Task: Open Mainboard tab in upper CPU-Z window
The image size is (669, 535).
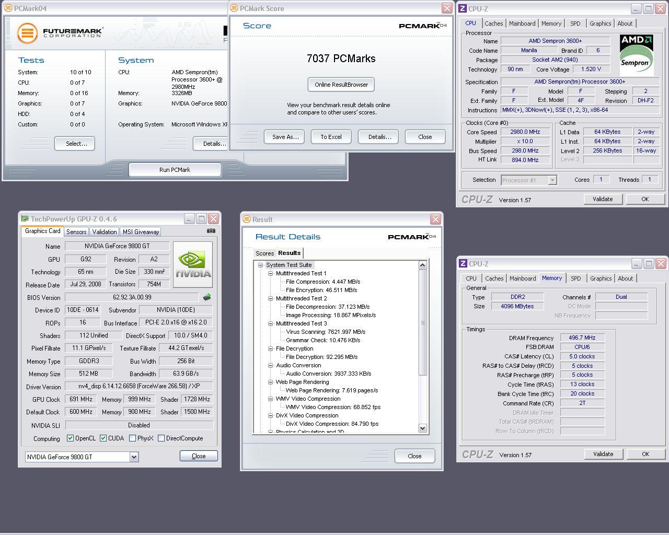Action: pos(522,24)
